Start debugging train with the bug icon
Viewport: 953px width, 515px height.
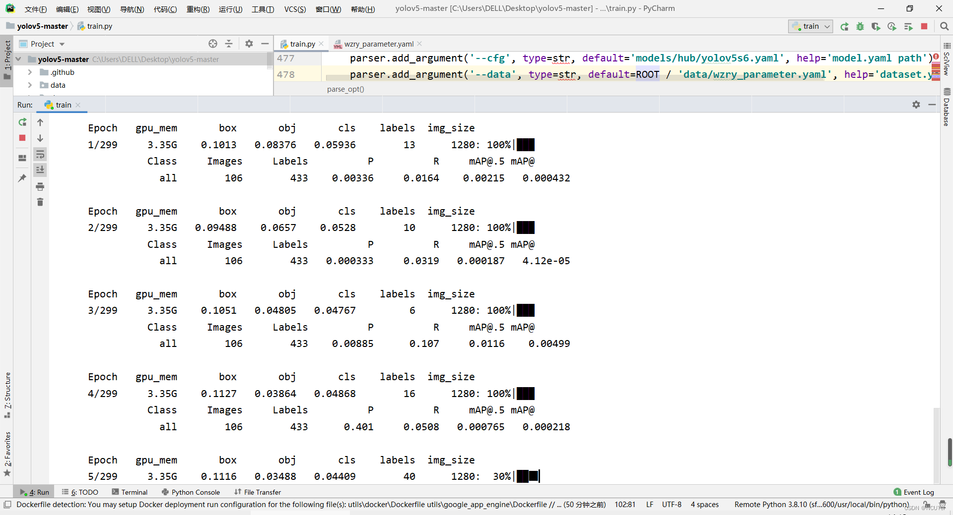click(x=860, y=26)
